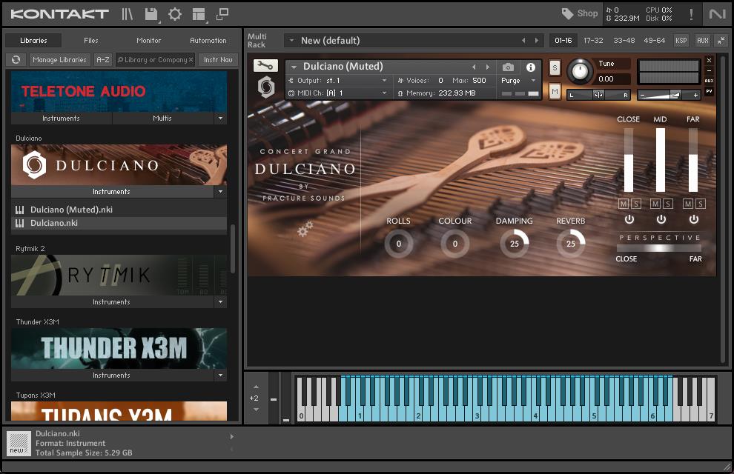
Task: Open the options gear icon
Action: 175,13
